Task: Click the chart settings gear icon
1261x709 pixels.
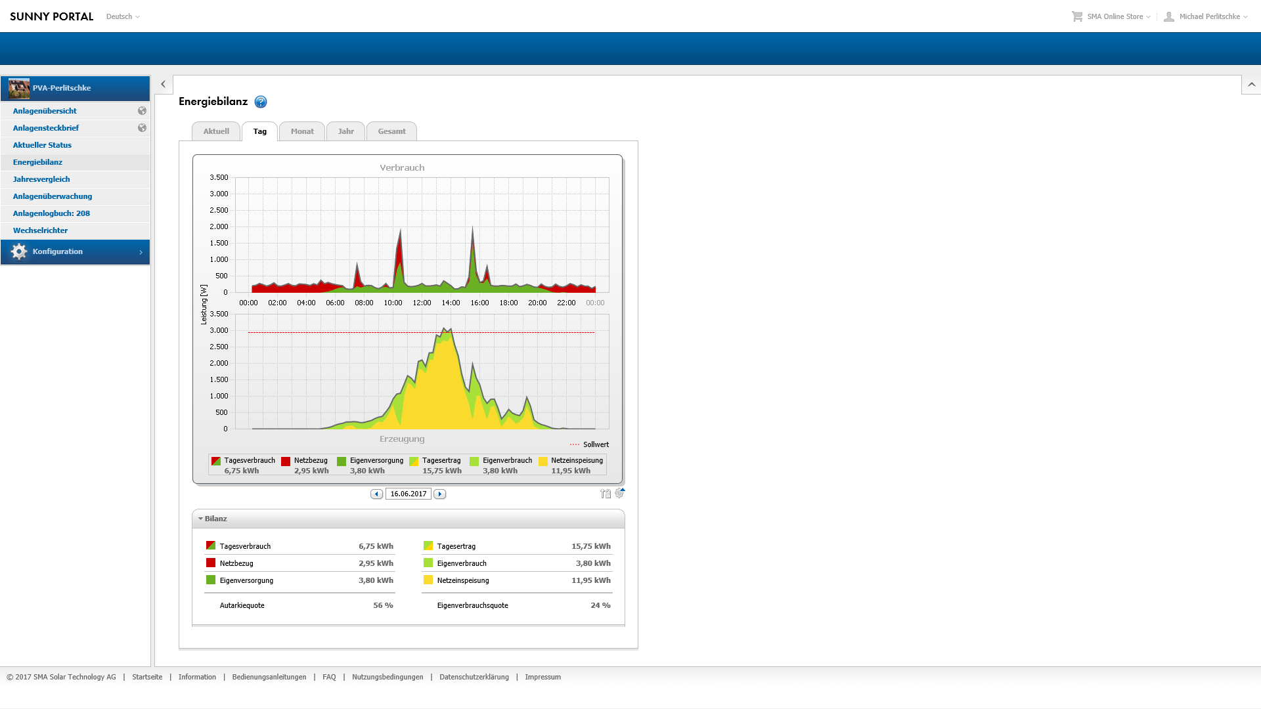Action: coord(619,493)
